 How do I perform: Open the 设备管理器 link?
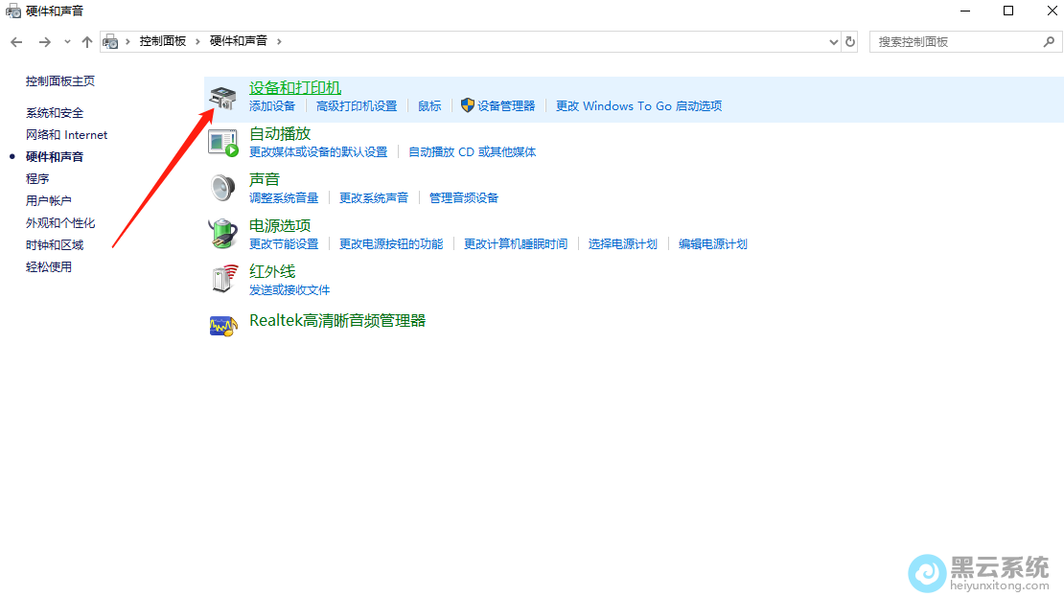coord(506,106)
